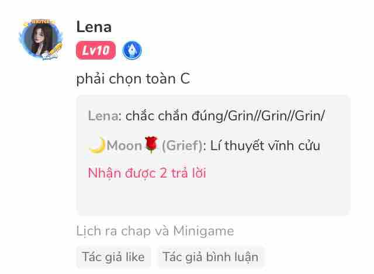
Task: Open Lena's profile avatar picture
Action: tap(40, 39)
